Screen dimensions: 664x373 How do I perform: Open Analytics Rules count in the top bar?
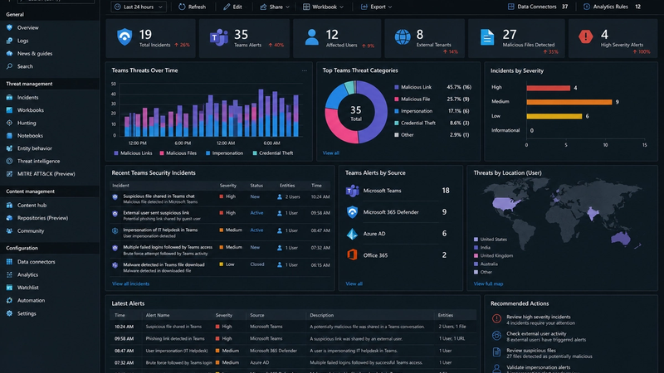pyautogui.click(x=612, y=7)
